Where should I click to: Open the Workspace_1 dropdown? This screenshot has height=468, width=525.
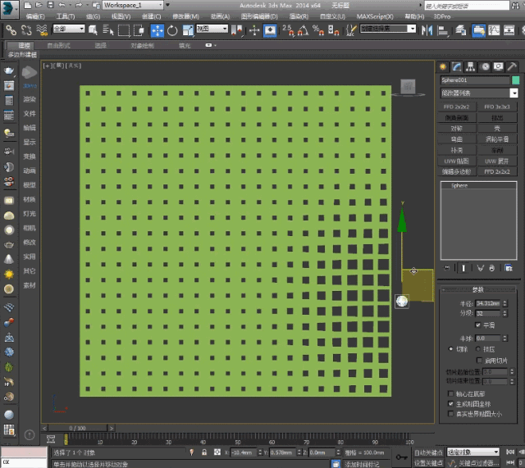click(x=133, y=5)
